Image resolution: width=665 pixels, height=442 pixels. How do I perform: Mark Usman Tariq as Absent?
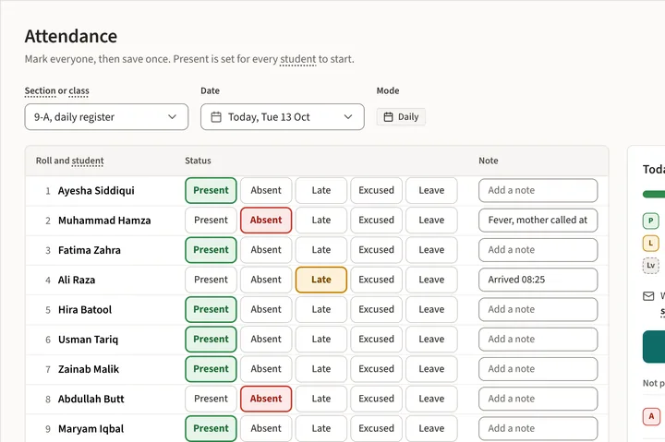pos(266,340)
